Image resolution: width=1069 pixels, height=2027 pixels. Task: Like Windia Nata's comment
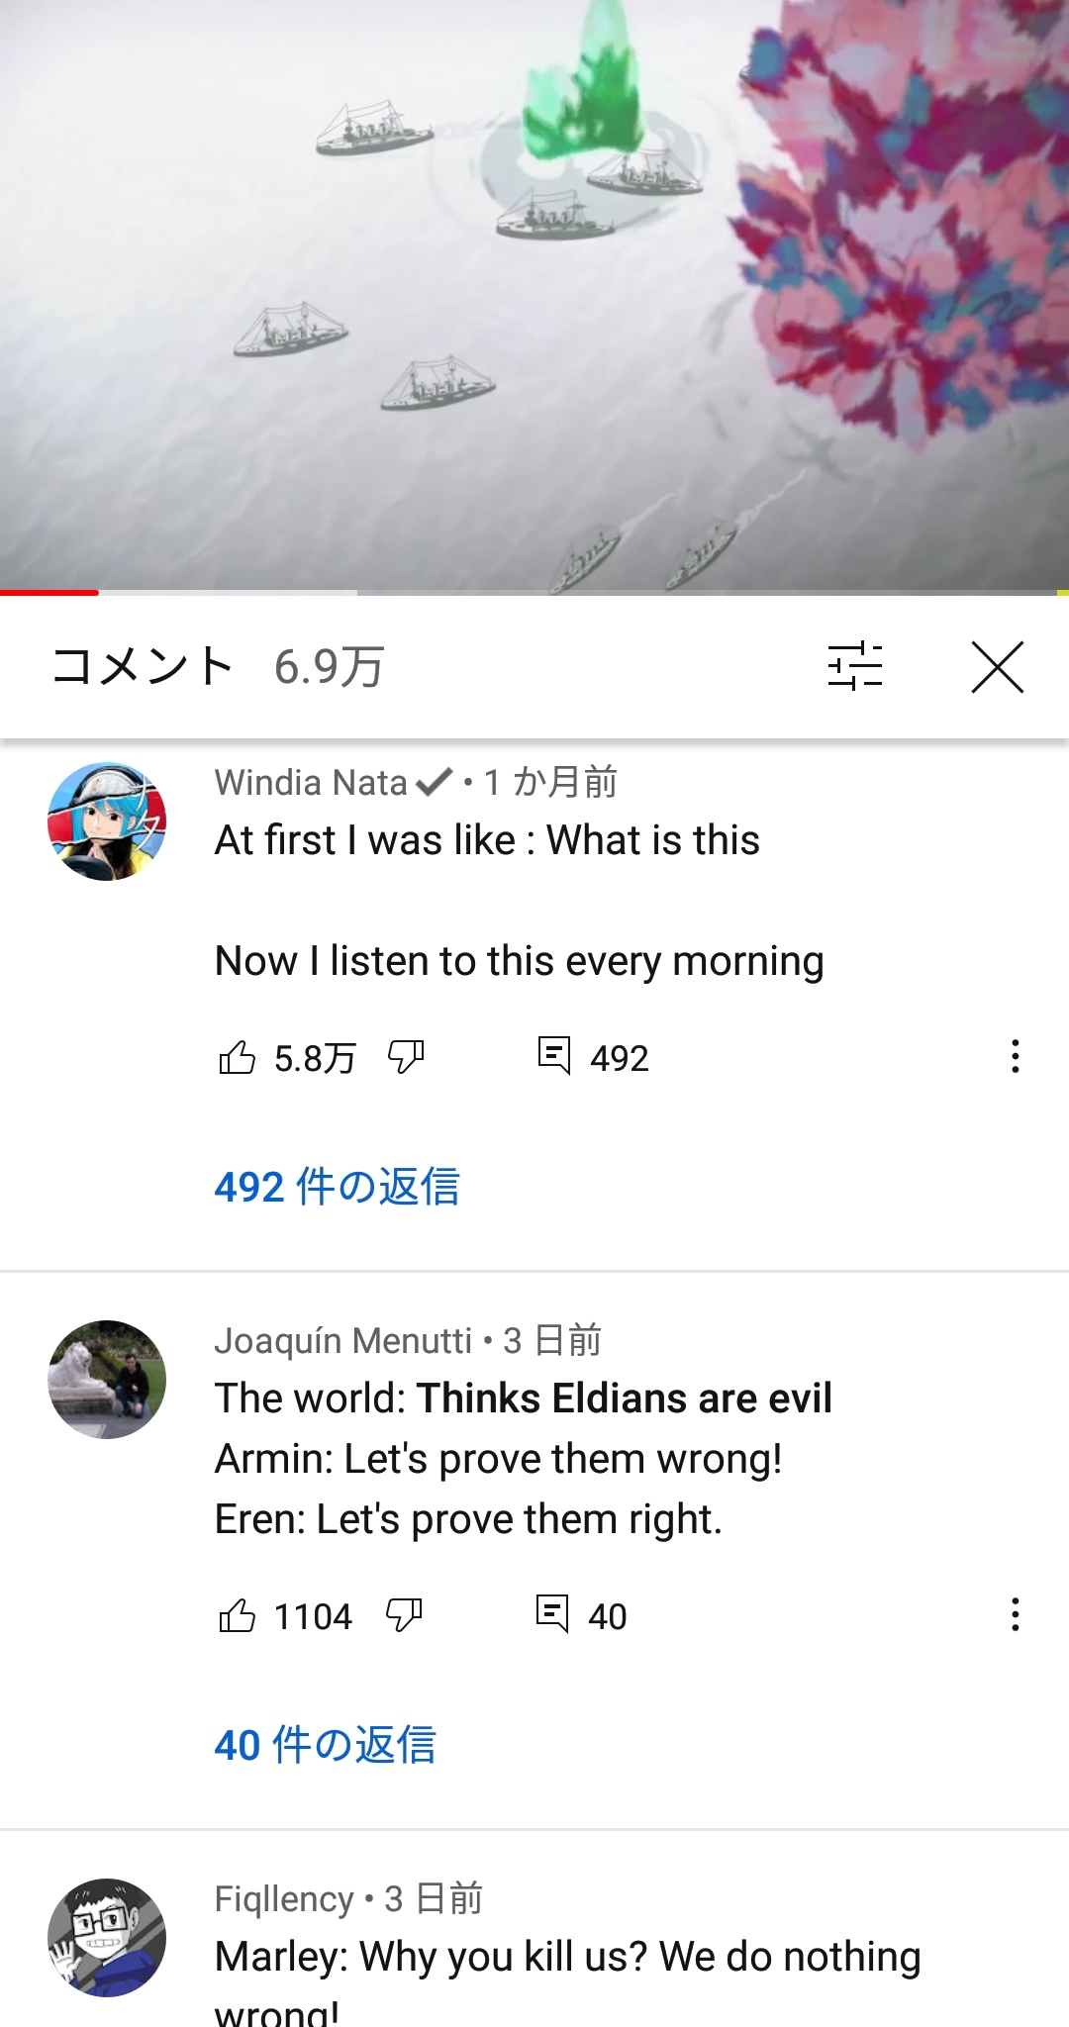pos(238,1057)
